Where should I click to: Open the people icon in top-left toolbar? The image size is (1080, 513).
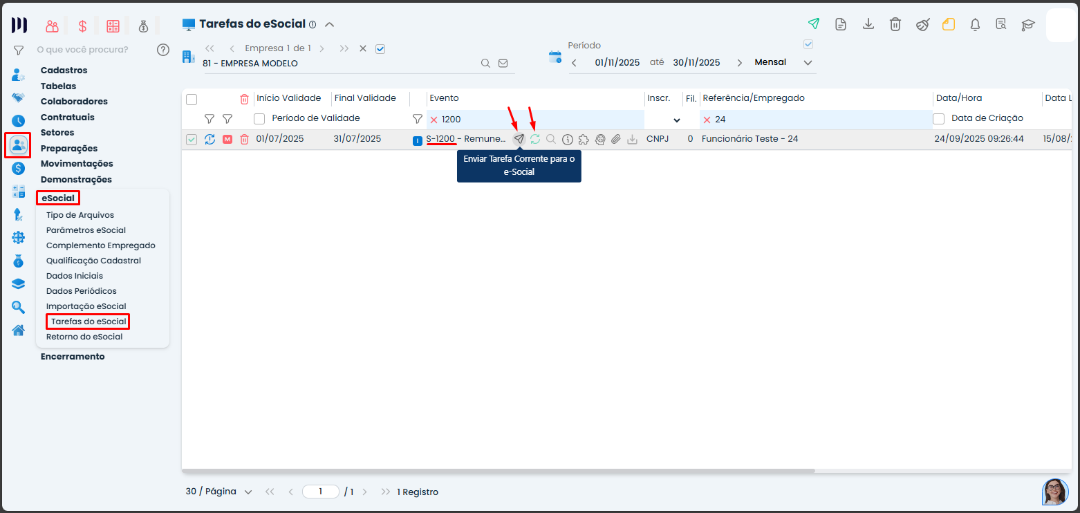pyautogui.click(x=52, y=26)
